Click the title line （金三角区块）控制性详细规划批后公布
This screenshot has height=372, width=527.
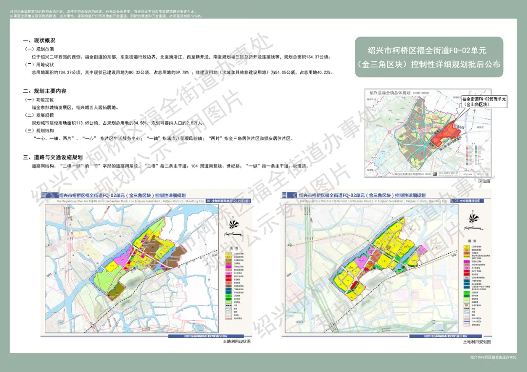[x=429, y=64]
